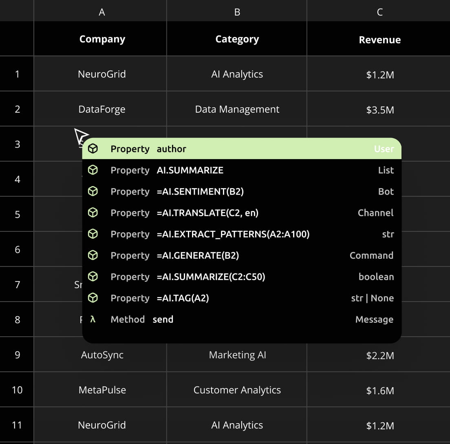Select row number 3
Image resolution: width=450 pixels, height=444 pixels.
pyautogui.click(x=17, y=144)
